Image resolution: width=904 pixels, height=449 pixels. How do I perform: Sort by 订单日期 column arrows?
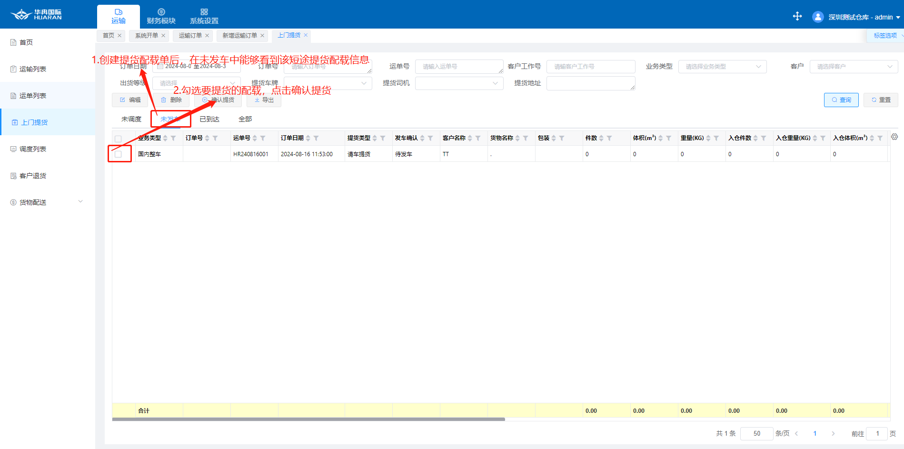point(308,138)
